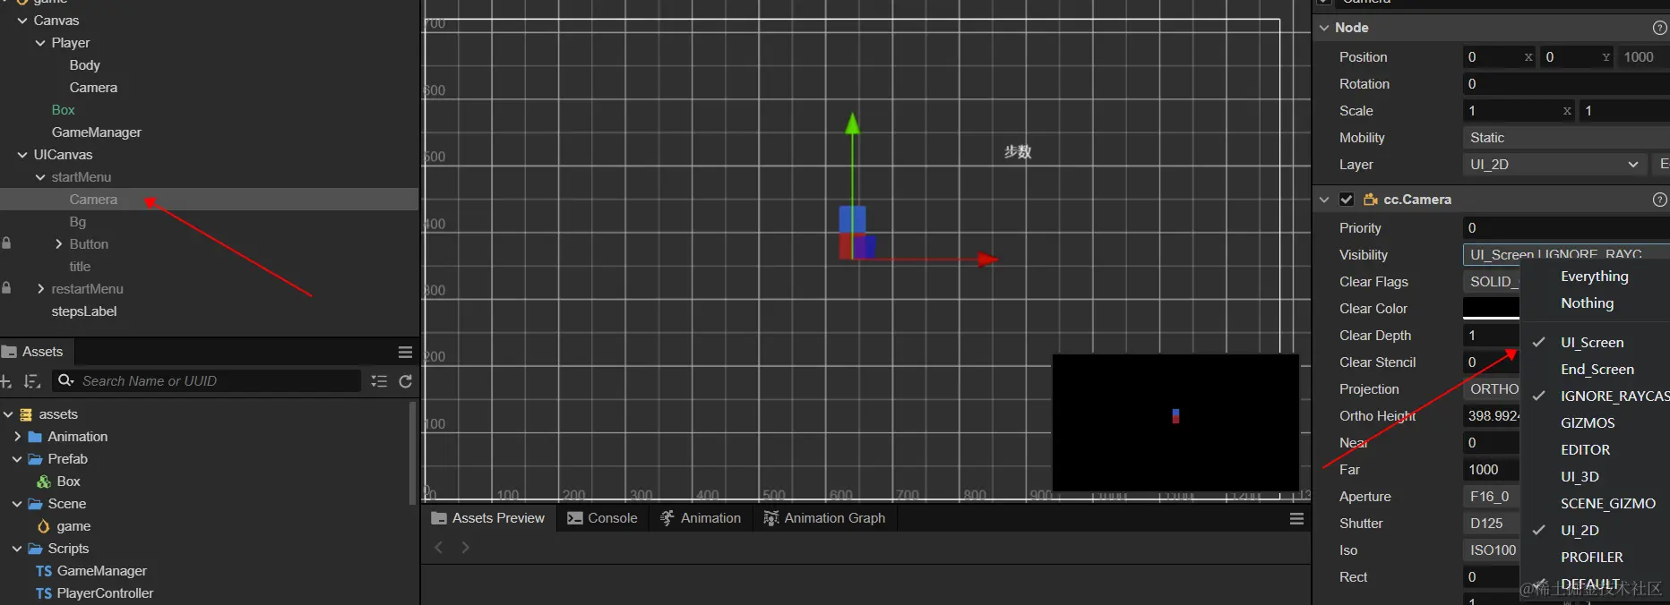The image size is (1670, 605).
Task: Click the Mobility Static dropdown field
Action: pyautogui.click(x=1566, y=138)
